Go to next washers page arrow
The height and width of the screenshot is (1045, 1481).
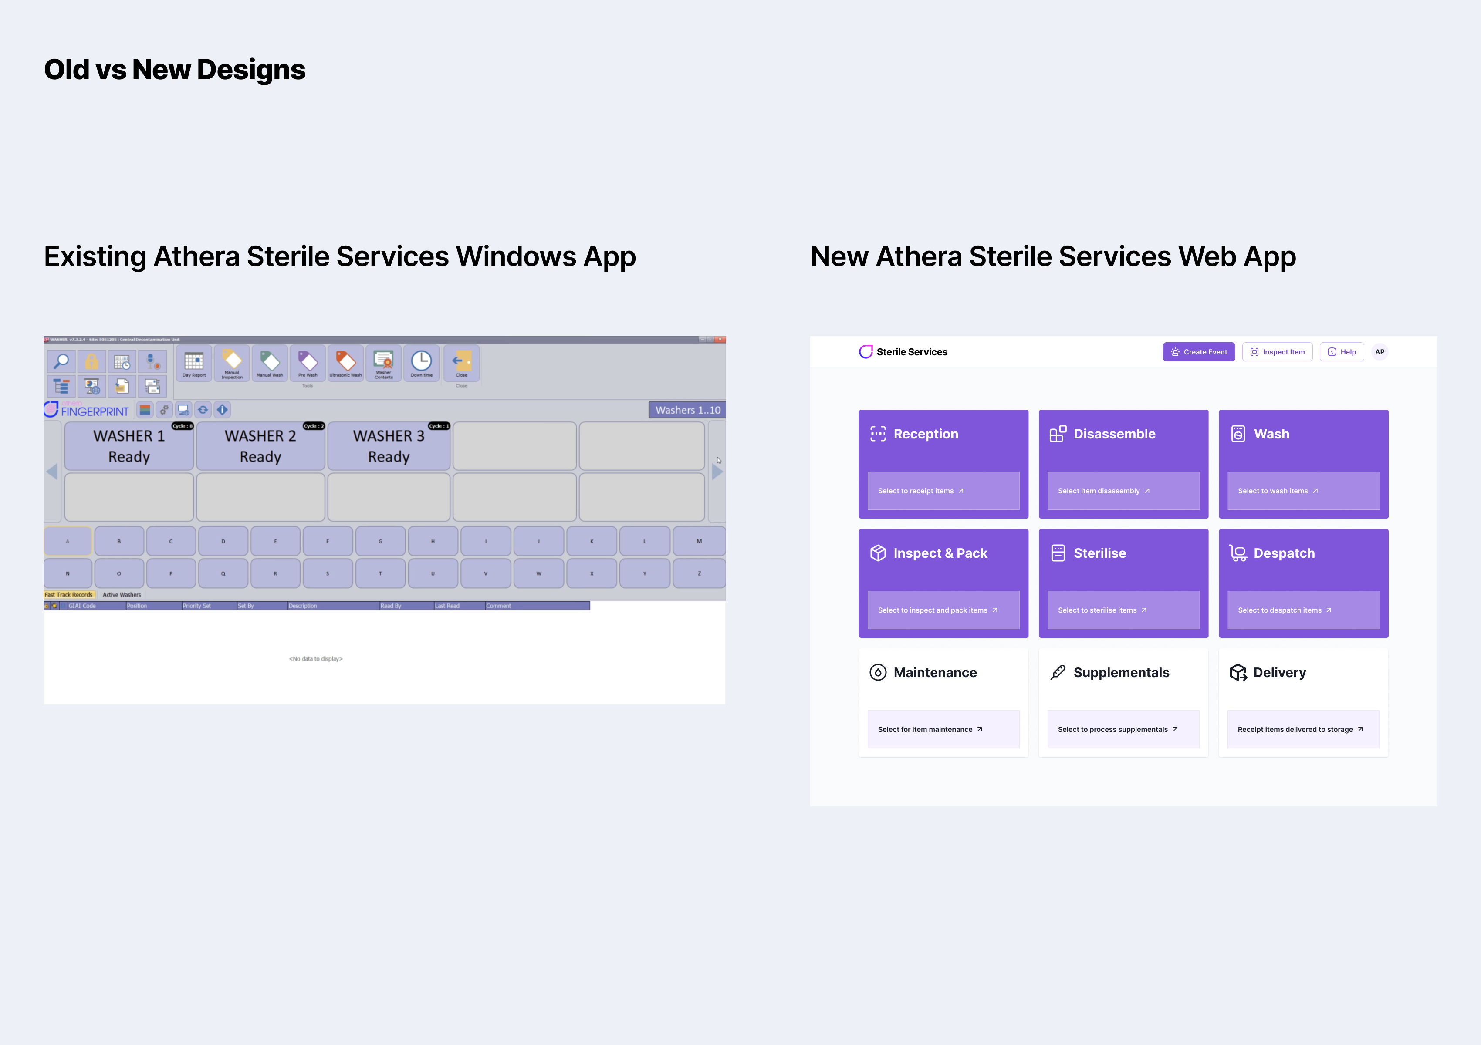(717, 472)
